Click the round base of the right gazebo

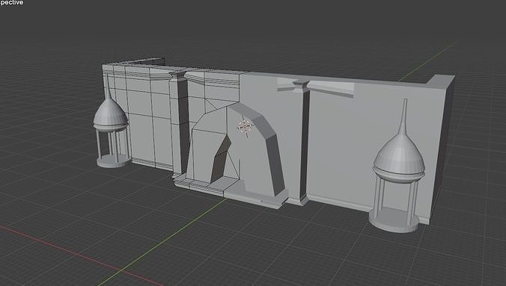pyautogui.click(x=394, y=220)
